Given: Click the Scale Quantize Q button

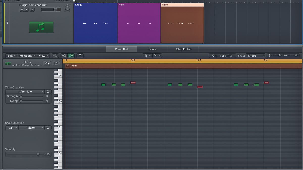Looking at the screenshot, I should [x=48, y=128].
